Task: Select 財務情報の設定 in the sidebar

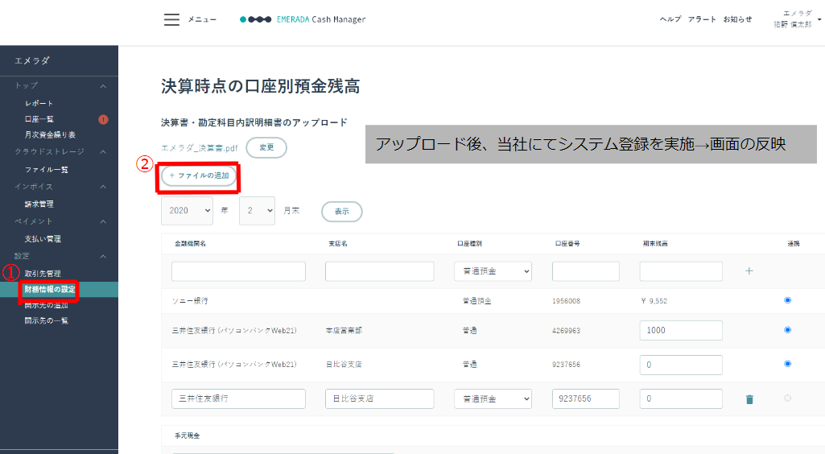Action: click(50, 289)
